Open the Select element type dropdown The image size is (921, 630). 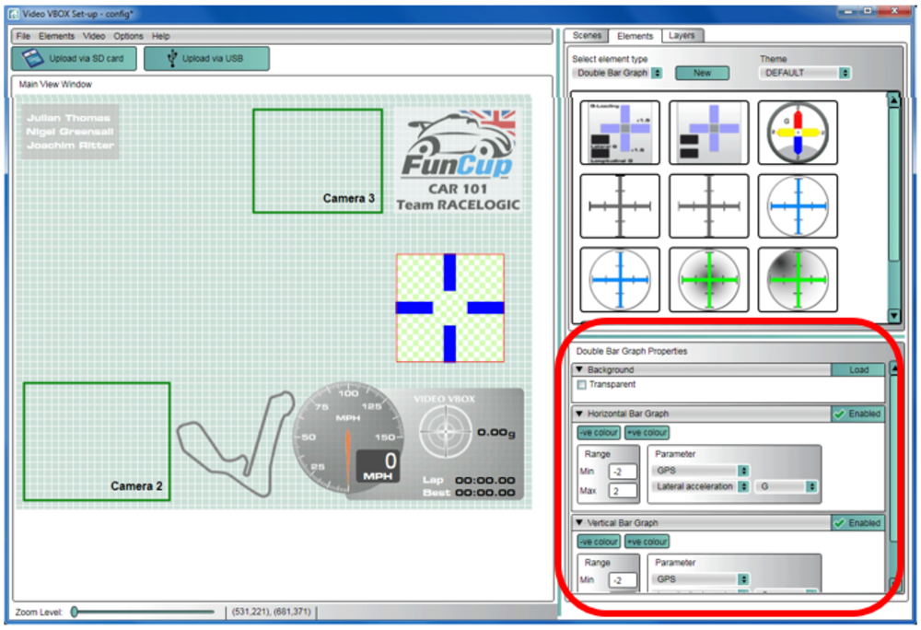(616, 73)
